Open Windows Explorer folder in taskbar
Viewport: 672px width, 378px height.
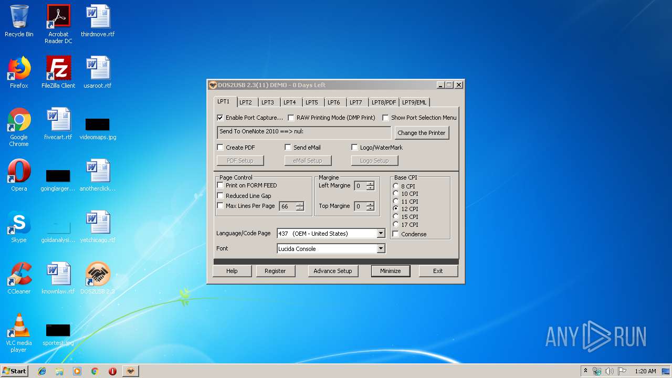tap(59, 371)
